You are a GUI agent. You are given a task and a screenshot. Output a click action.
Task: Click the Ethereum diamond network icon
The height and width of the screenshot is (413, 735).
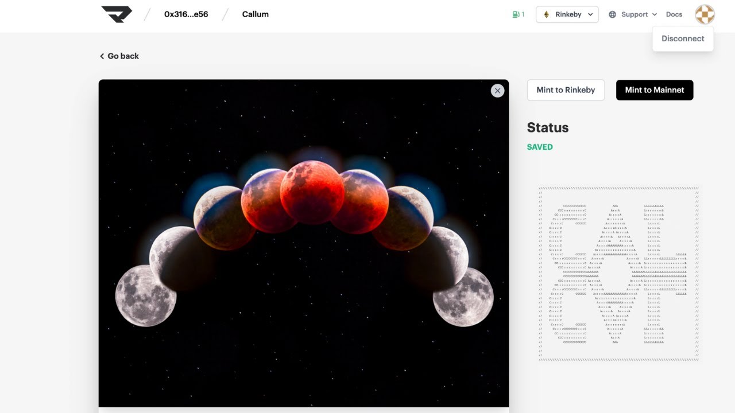coord(546,14)
